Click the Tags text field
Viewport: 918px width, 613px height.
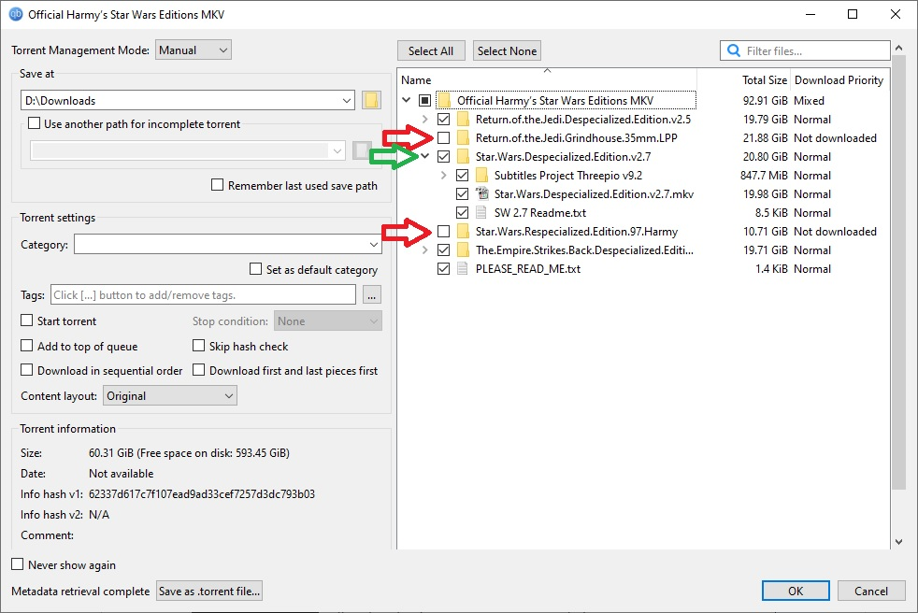[x=203, y=294]
